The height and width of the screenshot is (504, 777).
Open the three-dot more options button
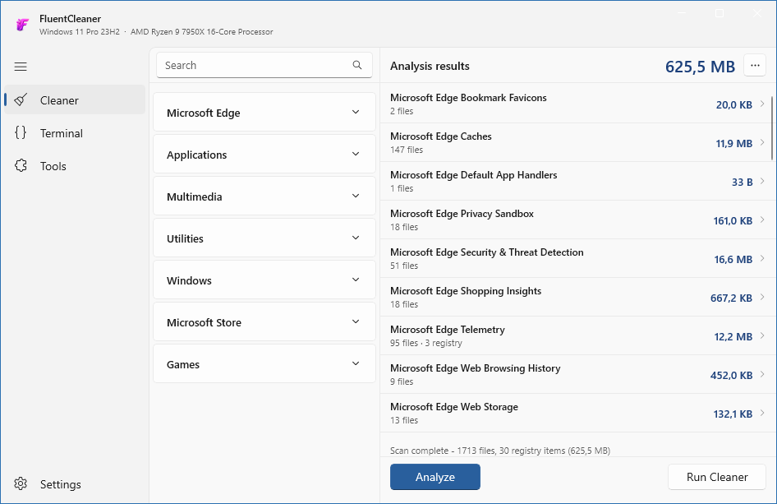[x=755, y=66]
